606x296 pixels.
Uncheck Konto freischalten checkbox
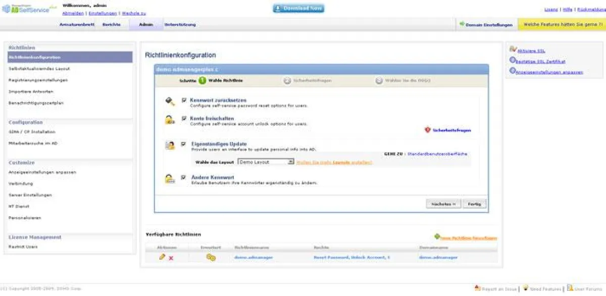click(x=184, y=118)
